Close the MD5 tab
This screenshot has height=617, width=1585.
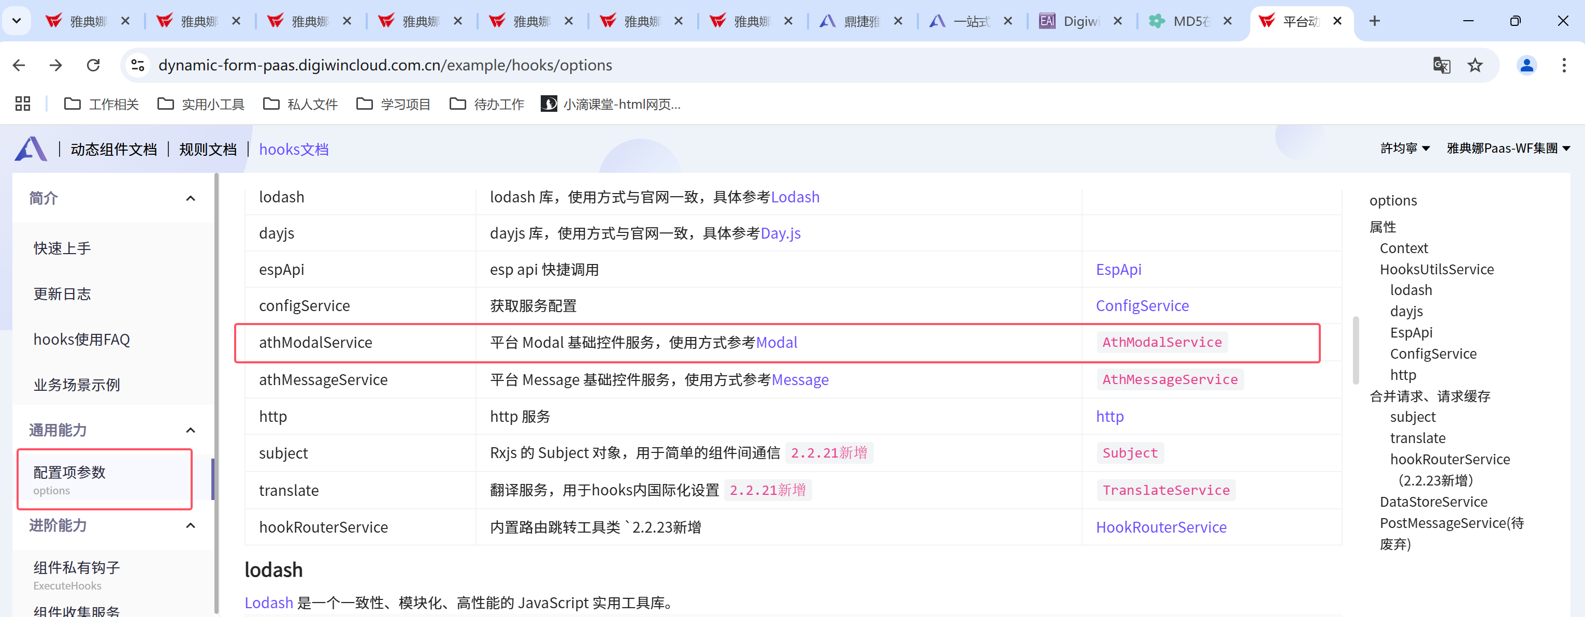tap(1228, 21)
